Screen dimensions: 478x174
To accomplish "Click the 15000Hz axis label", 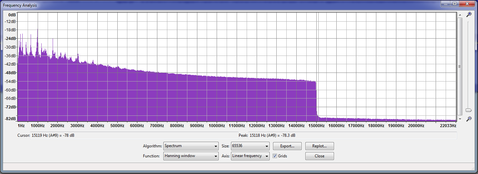I will pos(317,126).
